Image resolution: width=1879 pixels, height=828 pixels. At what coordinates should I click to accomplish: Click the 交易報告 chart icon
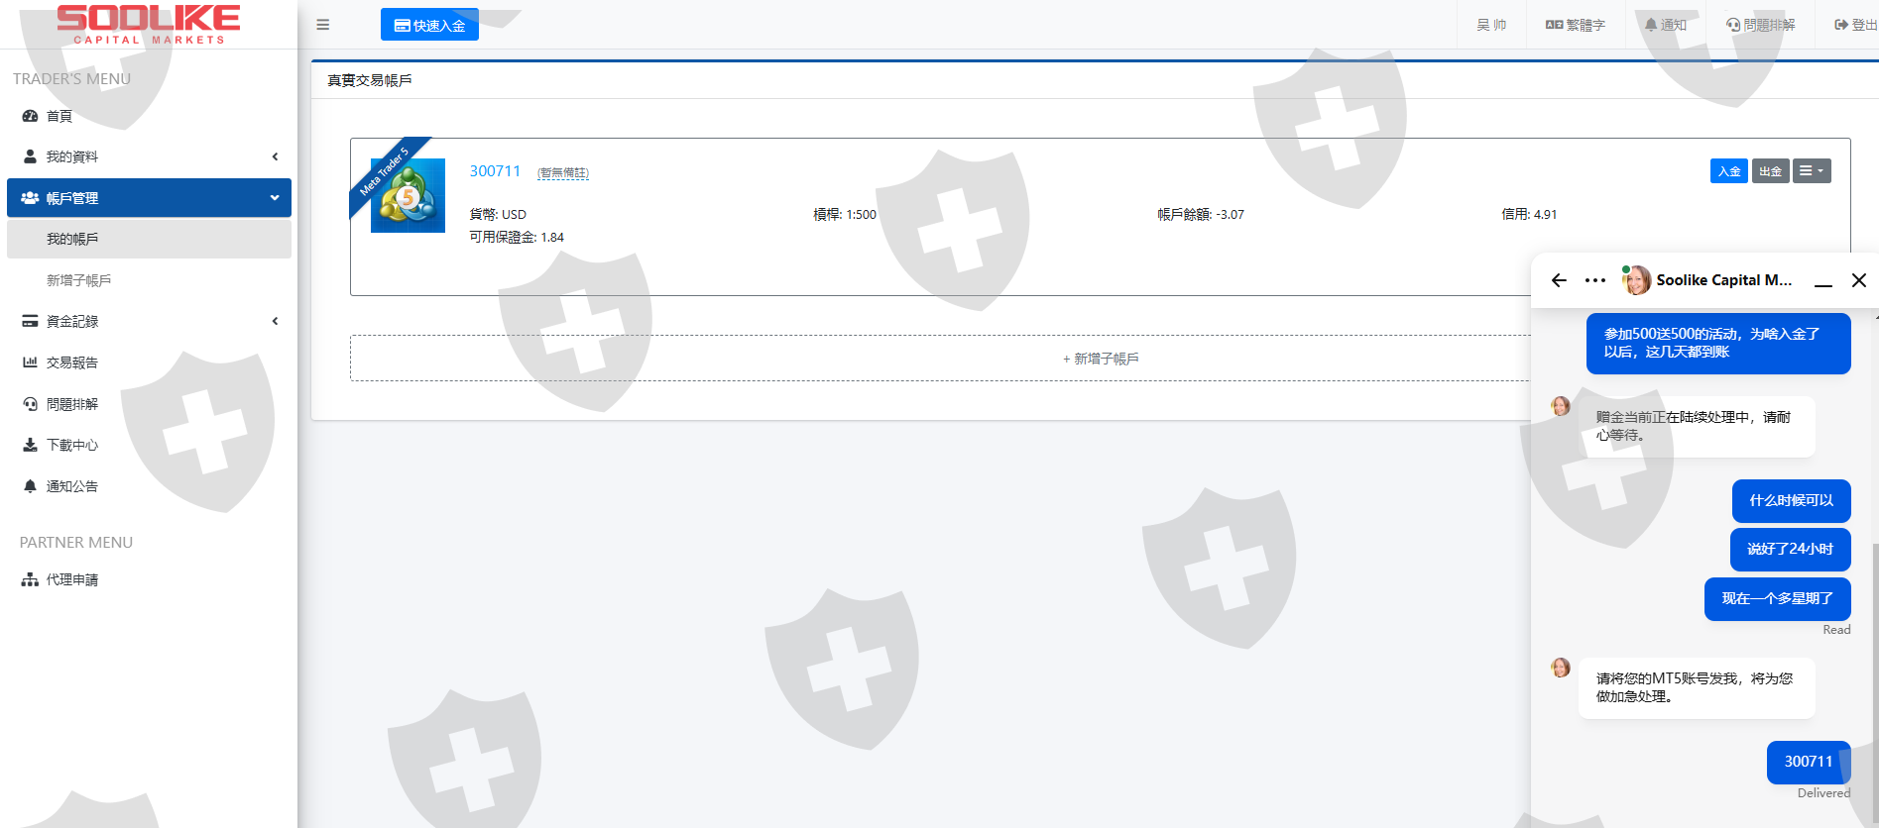(x=30, y=362)
